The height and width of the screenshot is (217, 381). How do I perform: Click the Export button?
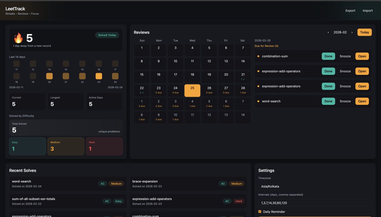pyautogui.click(x=350, y=10)
